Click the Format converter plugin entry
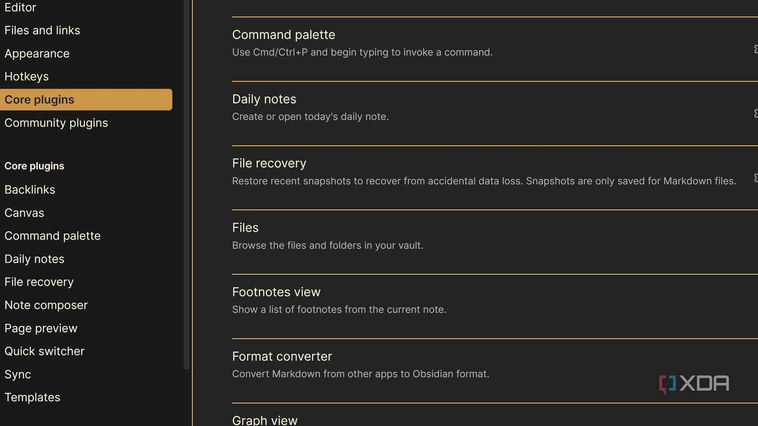The image size is (758, 426). coord(282,356)
